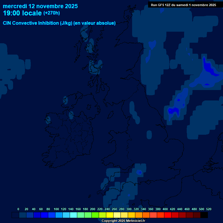The height and width of the screenshot is (223, 223).
Task: Choose the pure blue swatch right of 60
Action: coord(44,215)
